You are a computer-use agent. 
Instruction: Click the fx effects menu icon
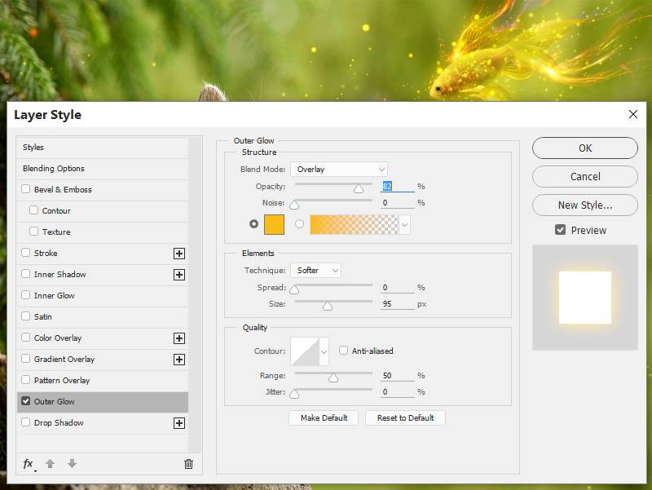click(28, 464)
